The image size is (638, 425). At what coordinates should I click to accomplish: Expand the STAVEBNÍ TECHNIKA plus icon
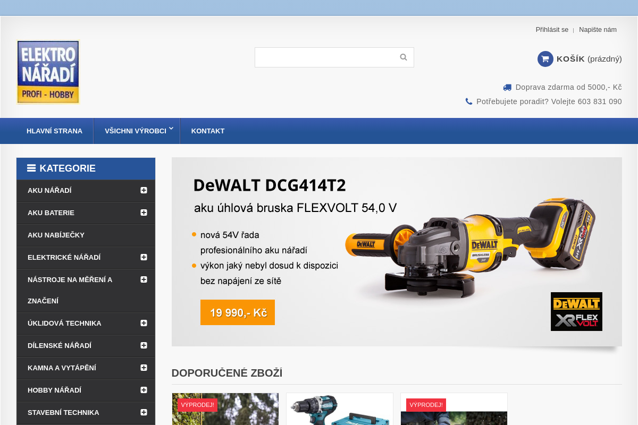[x=144, y=412]
